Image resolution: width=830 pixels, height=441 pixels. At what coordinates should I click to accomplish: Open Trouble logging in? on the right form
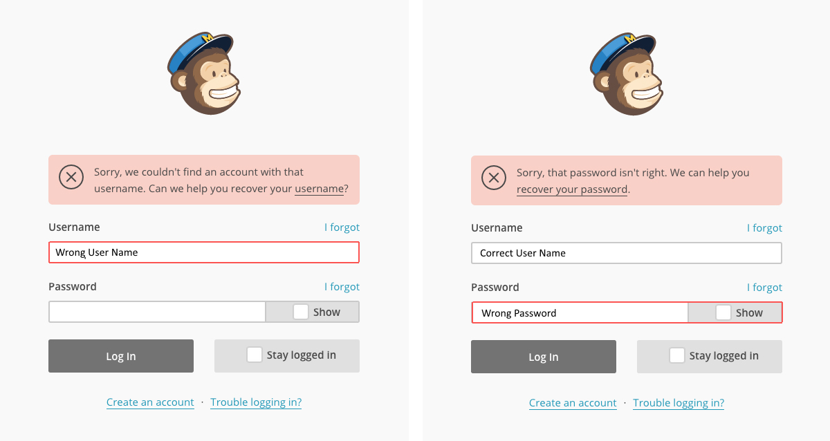(x=679, y=402)
